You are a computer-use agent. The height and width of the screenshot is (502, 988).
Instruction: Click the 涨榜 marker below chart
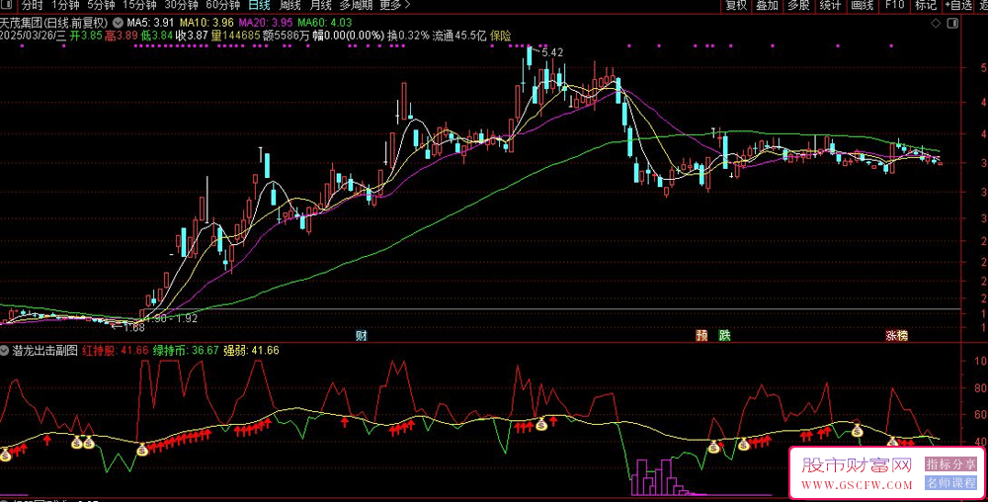tap(897, 336)
